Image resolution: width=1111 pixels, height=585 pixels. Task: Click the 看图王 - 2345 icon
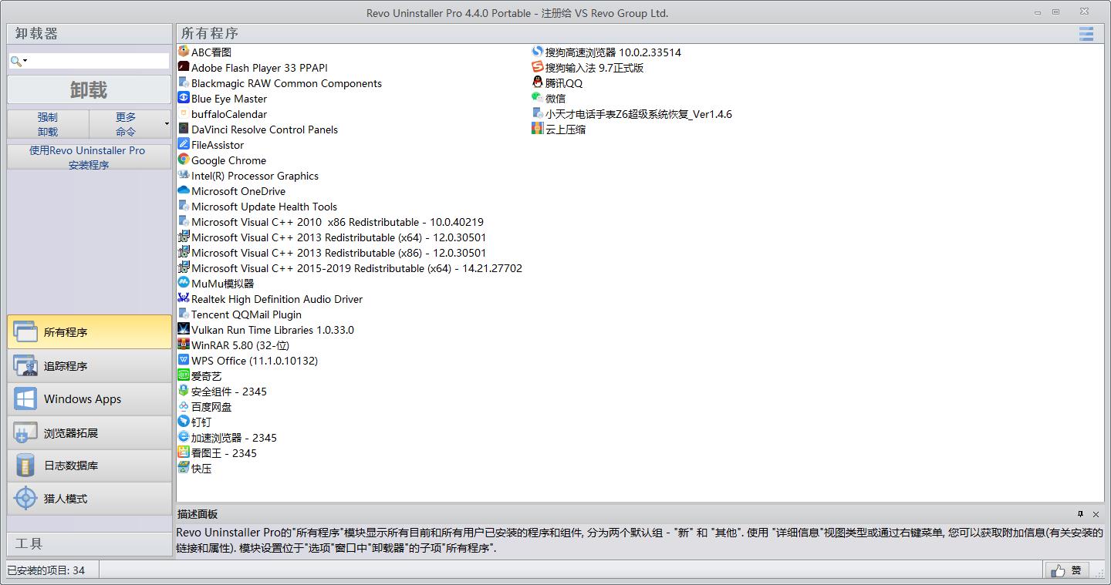click(184, 452)
